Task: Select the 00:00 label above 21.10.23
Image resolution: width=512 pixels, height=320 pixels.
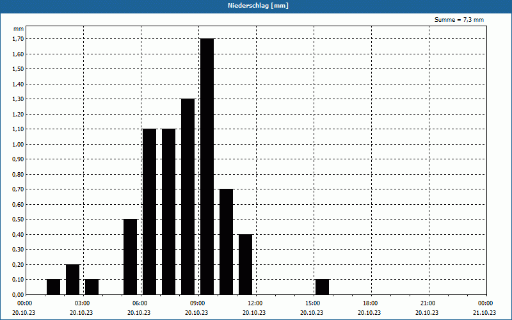Action: pyautogui.click(x=486, y=303)
